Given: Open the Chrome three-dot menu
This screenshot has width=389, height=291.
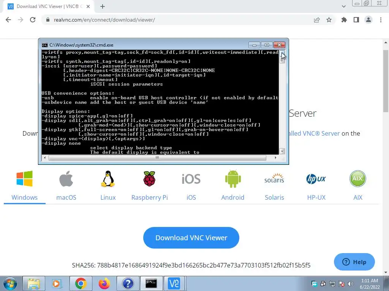Looking at the screenshot, I should click(381, 20).
